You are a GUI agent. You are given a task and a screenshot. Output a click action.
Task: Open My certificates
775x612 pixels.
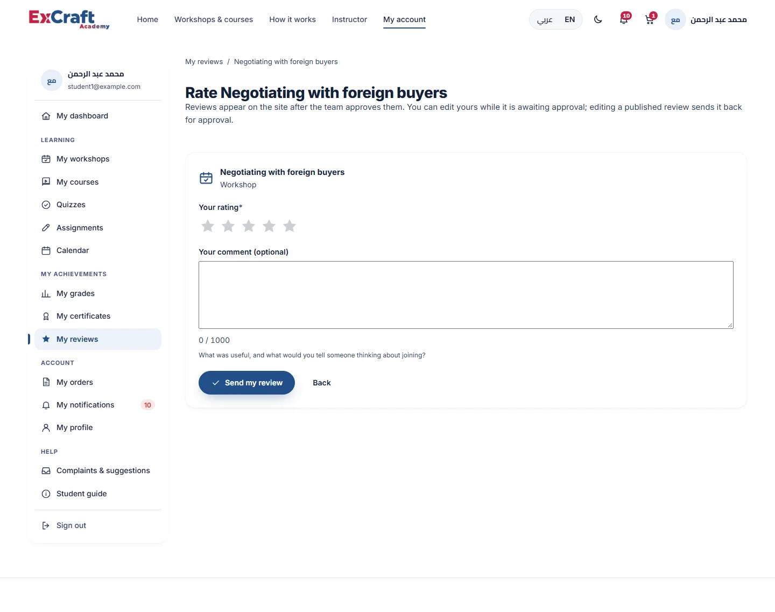pyautogui.click(x=98, y=316)
